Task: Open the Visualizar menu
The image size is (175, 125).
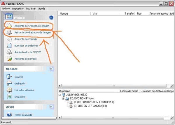Action: click(x=31, y=8)
